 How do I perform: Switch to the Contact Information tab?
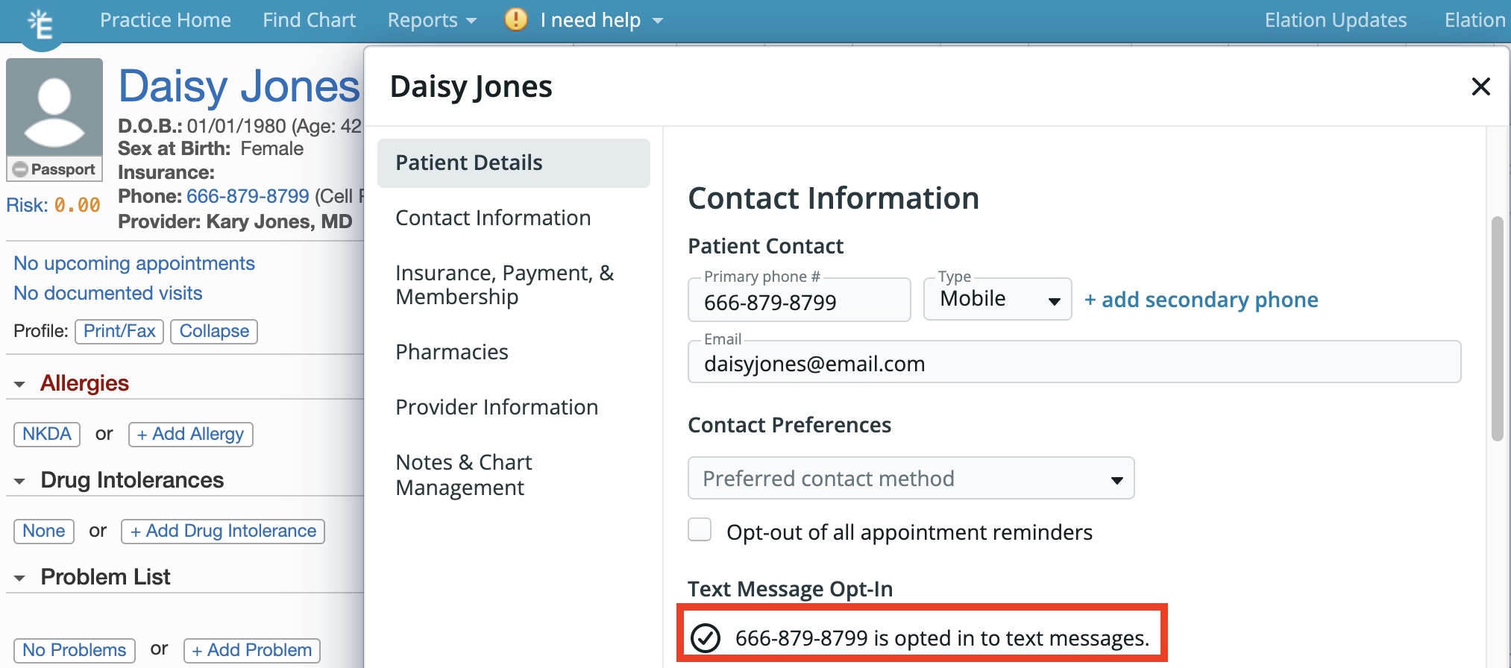pyautogui.click(x=492, y=217)
